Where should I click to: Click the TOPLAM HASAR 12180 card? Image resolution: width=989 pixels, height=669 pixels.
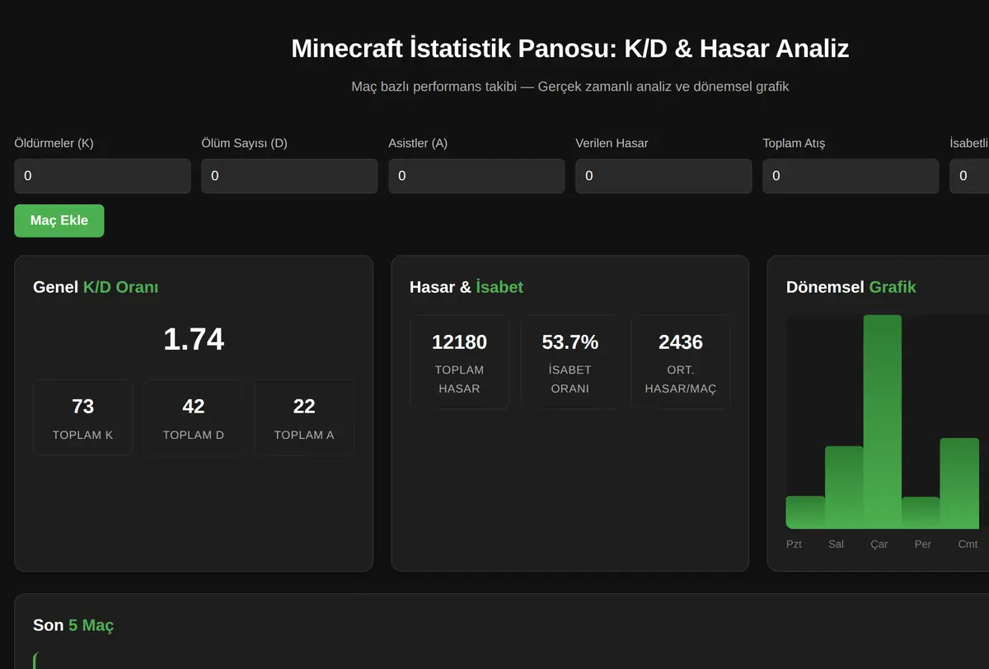(459, 362)
